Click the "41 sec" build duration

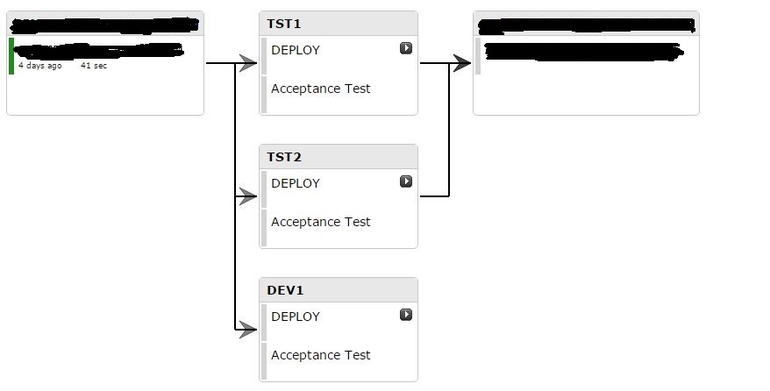[x=94, y=66]
